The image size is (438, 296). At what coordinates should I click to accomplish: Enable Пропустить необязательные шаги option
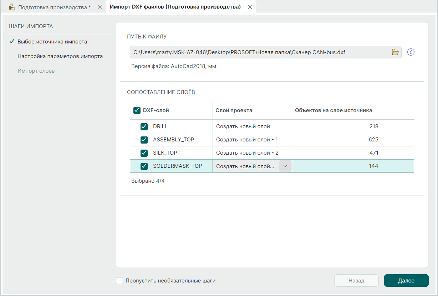[119, 281]
